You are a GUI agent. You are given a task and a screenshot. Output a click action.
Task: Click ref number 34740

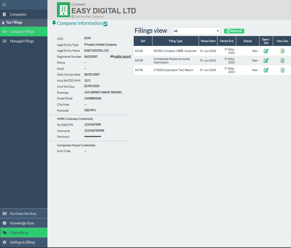pos(139,51)
